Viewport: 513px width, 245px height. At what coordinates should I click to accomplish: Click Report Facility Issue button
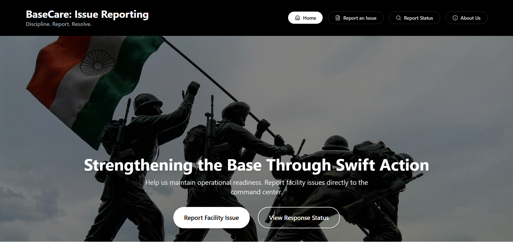tap(211, 217)
